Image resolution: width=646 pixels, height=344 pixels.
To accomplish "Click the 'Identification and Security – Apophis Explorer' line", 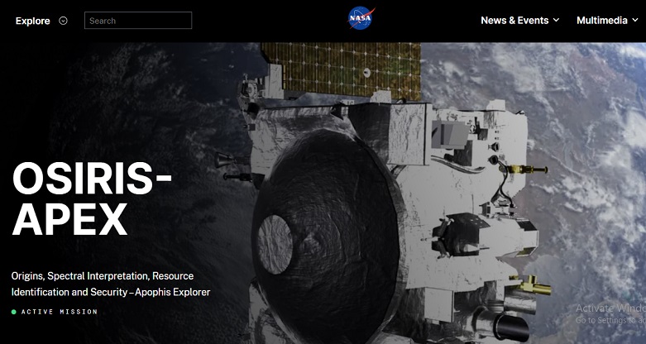I will click(110, 292).
